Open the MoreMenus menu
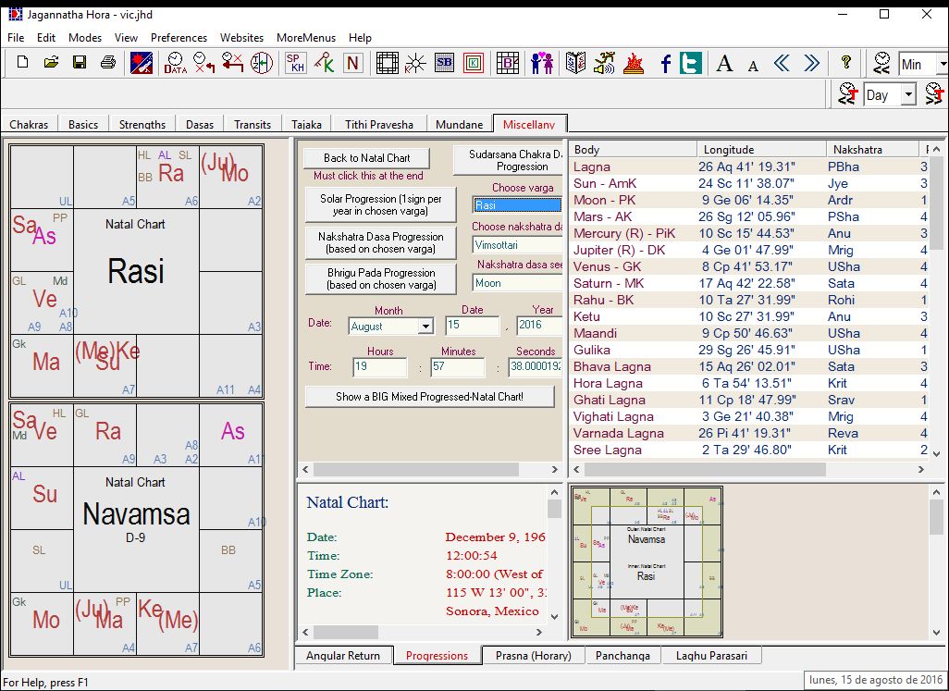The width and height of the screenshot is (949, 691). [x=305, y=38]
